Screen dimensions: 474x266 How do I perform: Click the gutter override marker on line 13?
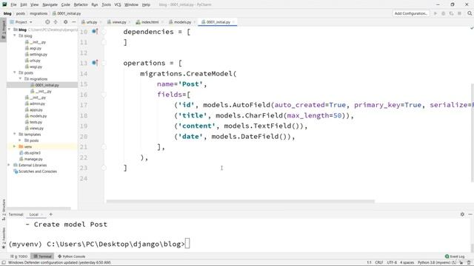click(95, 63)
